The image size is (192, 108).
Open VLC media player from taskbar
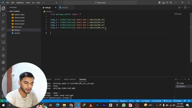91,105
